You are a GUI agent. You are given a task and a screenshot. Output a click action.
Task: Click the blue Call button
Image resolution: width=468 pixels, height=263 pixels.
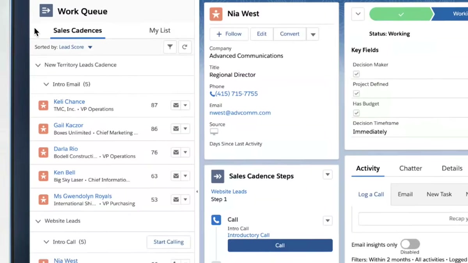tap(280, 245)
